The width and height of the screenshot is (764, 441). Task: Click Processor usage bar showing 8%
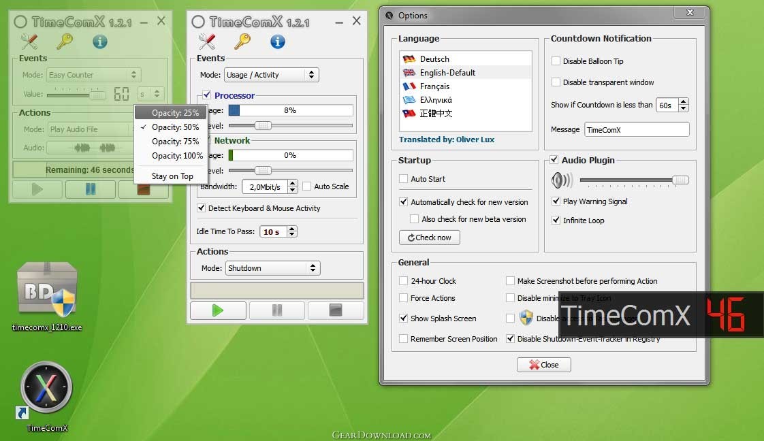[291, 110]
